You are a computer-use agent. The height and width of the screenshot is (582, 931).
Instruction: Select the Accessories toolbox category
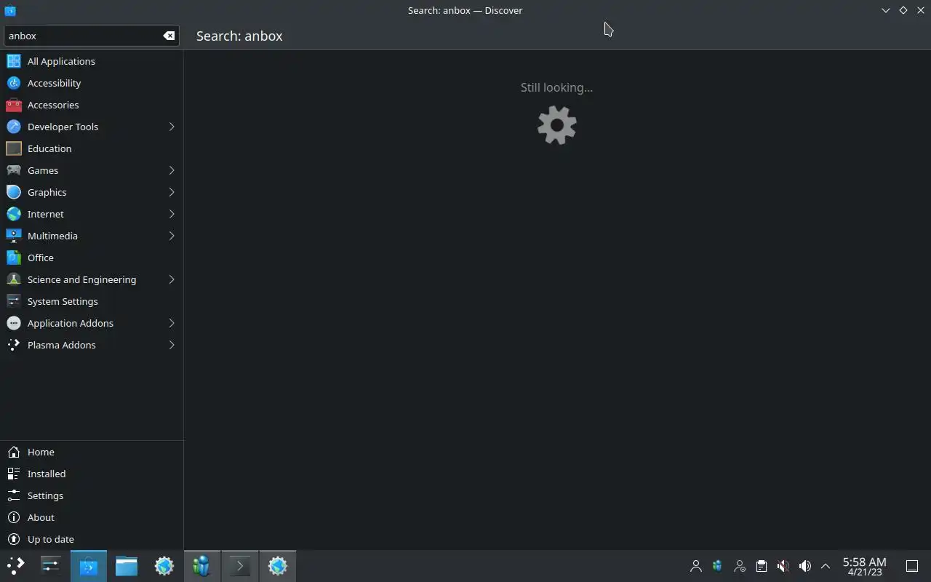point(92,105)
